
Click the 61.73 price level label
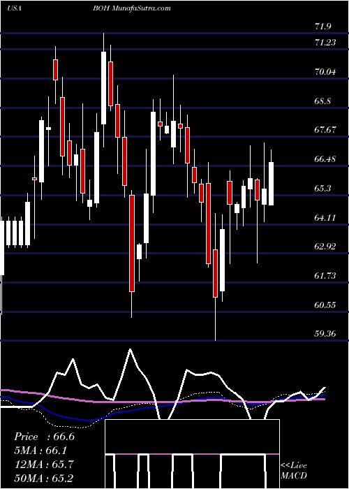tap(325, 276)
